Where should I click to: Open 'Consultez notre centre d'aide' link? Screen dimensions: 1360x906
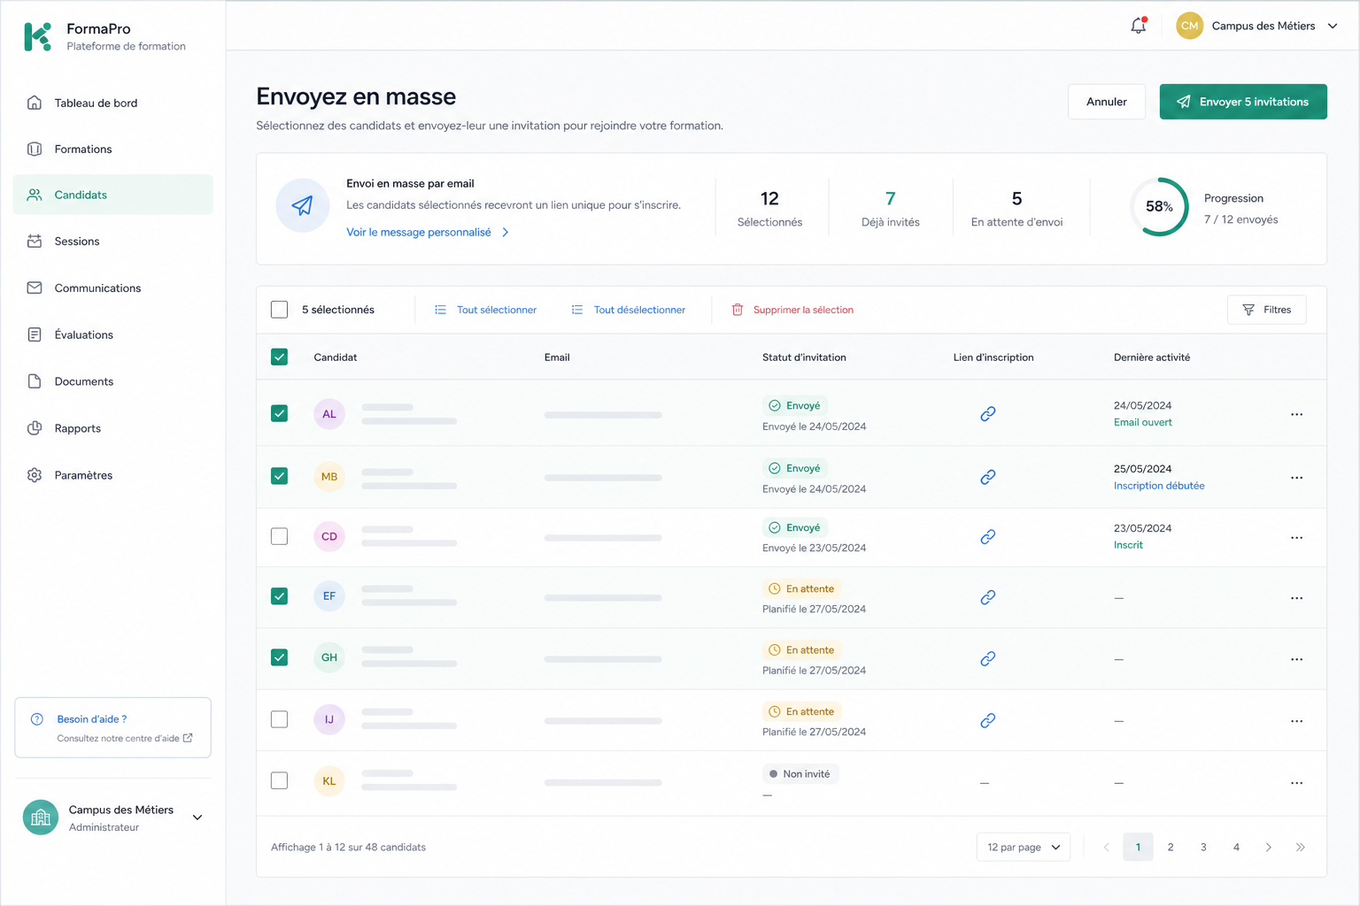[x=125, y=738]
